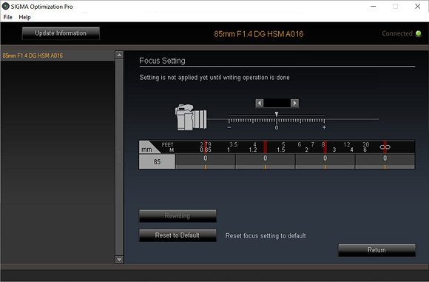Close the SIGMA Optimization Pro window
The image size is (429, 282).
point(417,7)
